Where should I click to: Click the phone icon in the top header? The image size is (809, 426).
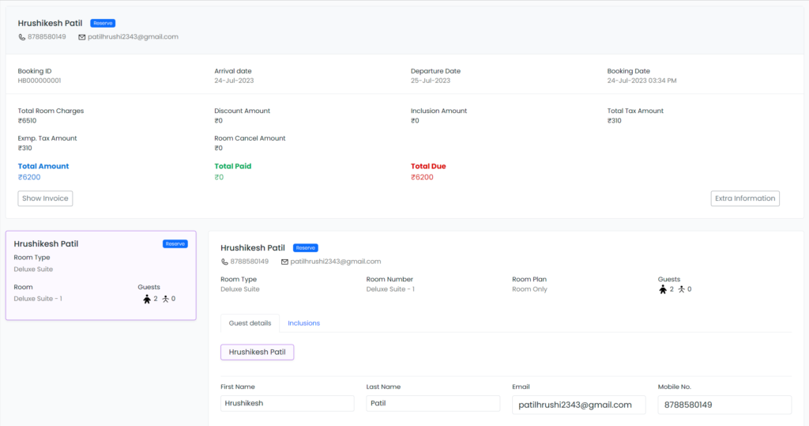coord(22,37)
